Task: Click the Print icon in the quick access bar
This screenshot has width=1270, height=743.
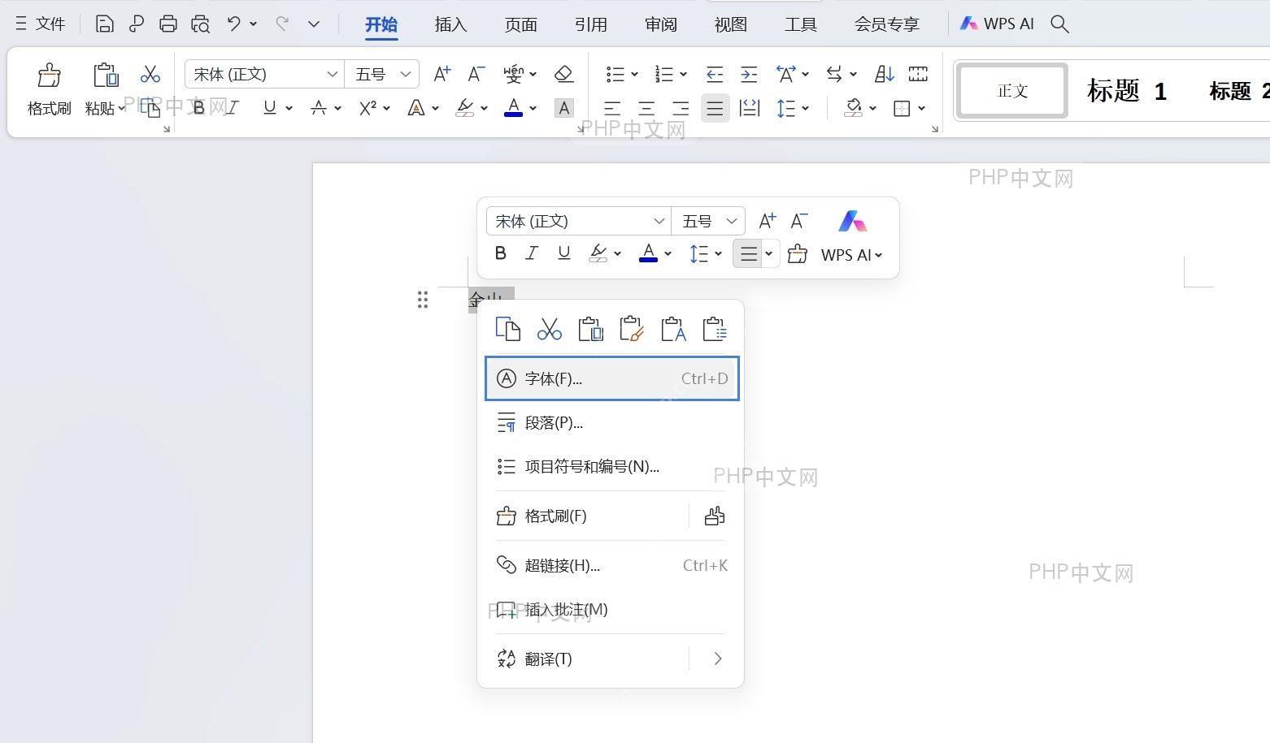Action: (168, 24)
